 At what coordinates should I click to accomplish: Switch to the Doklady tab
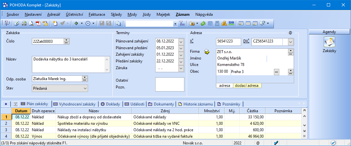111,104
